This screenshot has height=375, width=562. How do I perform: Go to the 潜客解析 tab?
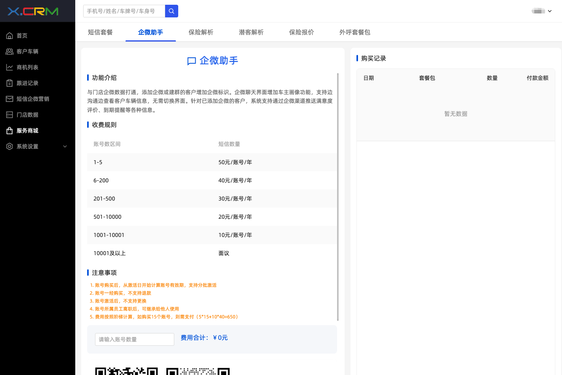[x=251, y=32]
